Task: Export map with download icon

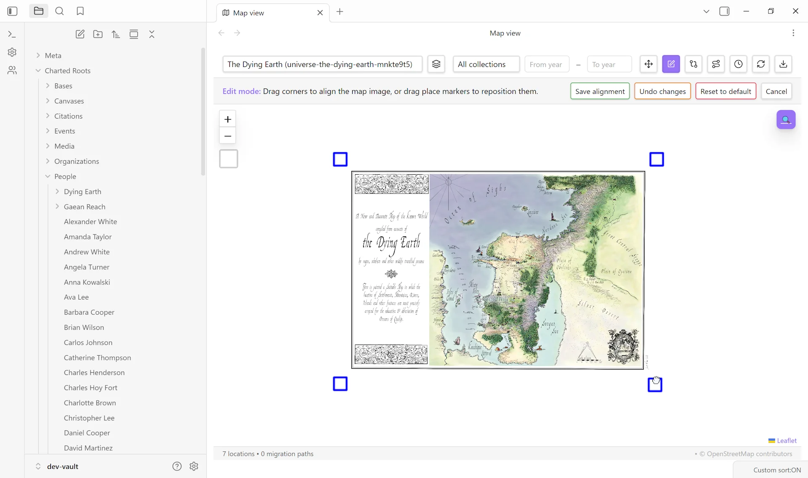Action: tap(783, 64)
